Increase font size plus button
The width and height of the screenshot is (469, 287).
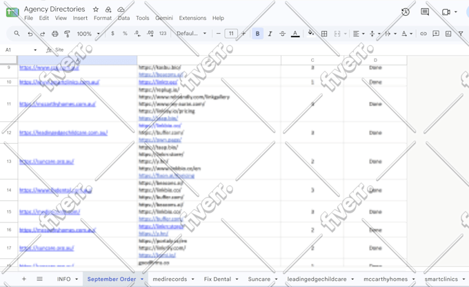(x=243, y=34)
